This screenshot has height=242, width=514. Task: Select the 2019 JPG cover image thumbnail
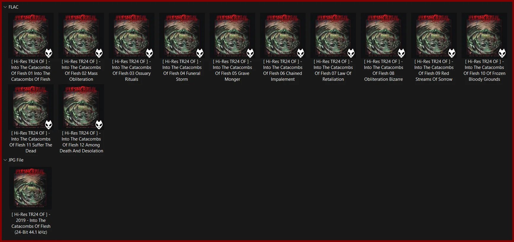coord(31,188)
